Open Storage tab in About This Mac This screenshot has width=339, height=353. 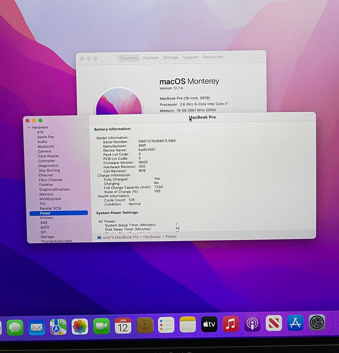click(171, 57)
